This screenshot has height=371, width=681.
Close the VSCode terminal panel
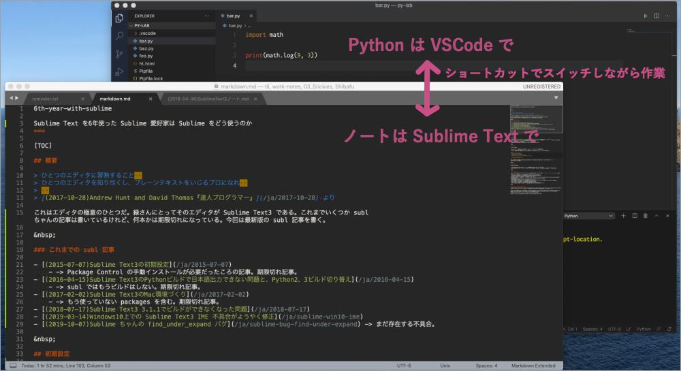click(667, 216)
